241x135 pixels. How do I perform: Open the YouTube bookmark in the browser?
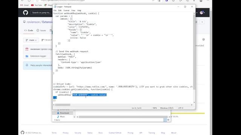click(37, 5)
